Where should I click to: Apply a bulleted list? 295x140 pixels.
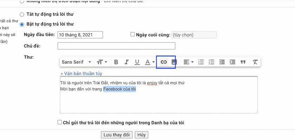coord(211,62)
